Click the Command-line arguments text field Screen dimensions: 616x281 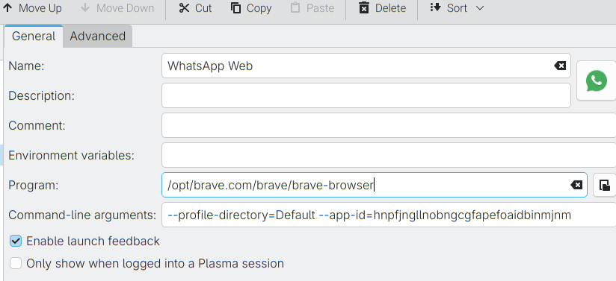(x=389, y=215)
